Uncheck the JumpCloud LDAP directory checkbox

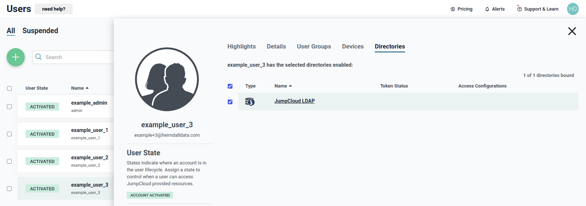click(x=230, y=102)
